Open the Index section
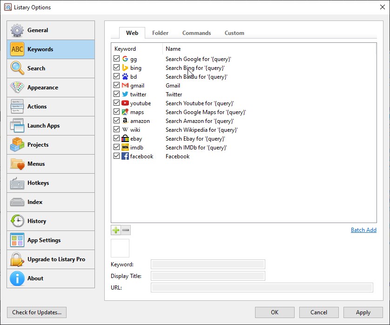The width and height of the screenshot is (390, 325). pyautogui.click(x=51, y=202)
